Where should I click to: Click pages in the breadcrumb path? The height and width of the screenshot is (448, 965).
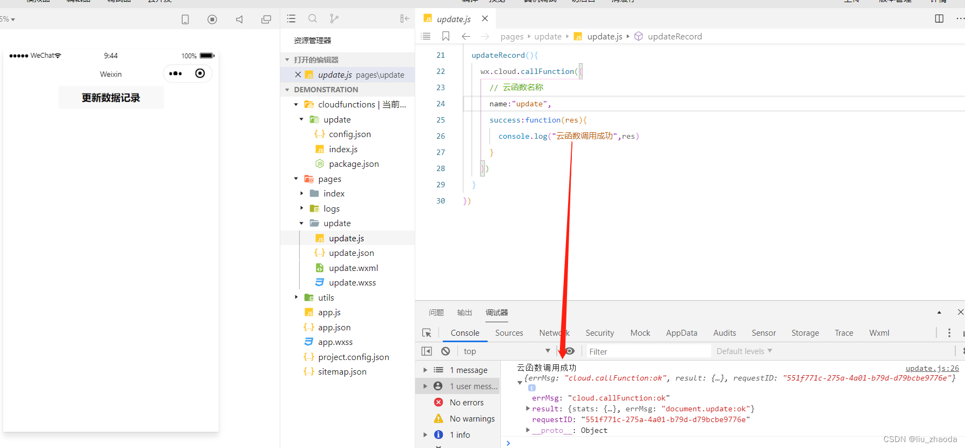tap(512, 36)
